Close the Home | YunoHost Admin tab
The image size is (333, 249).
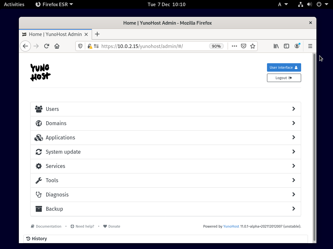pos(86,34)
